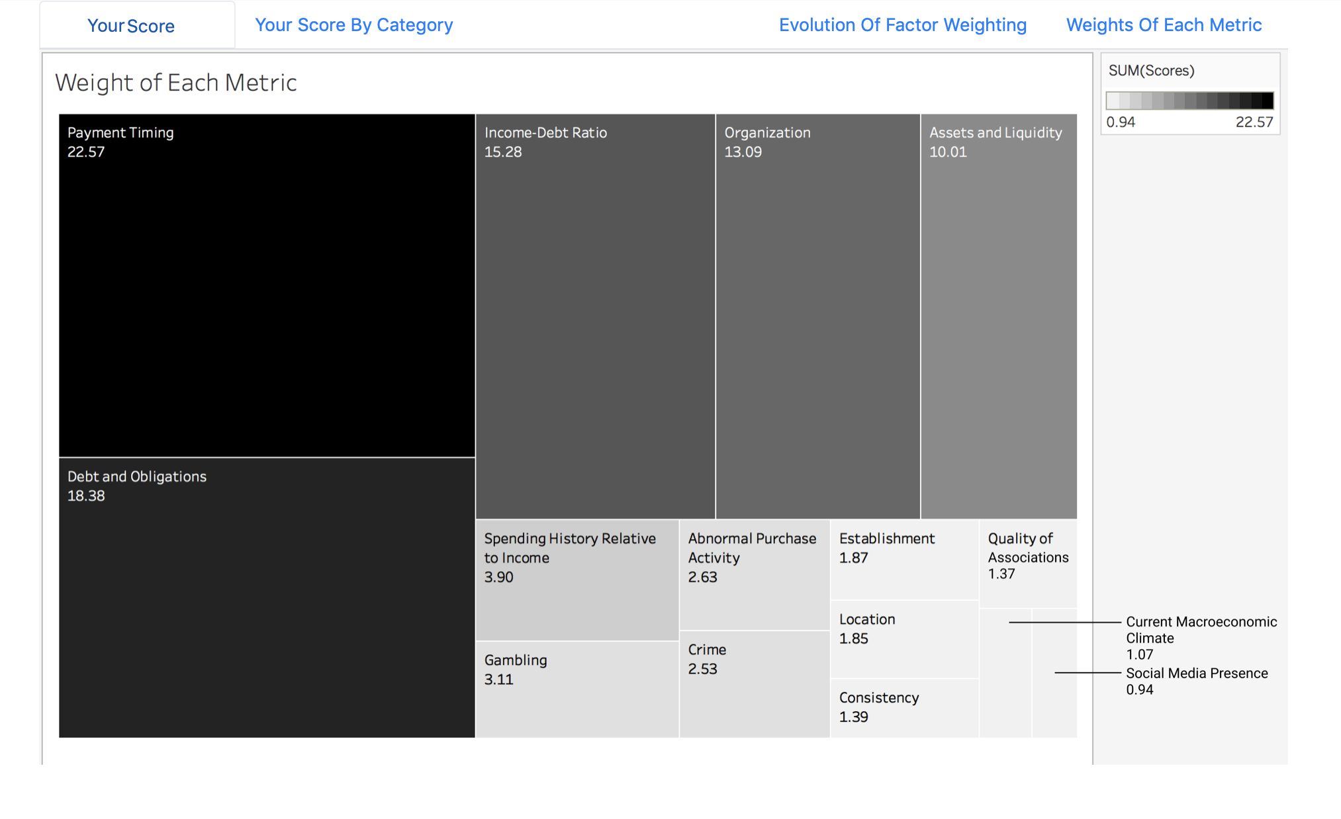The height and width of the screenshot is (819, 1341).
Task: Click the Debt and Obligations block
Action: click(x=267, y=597)
